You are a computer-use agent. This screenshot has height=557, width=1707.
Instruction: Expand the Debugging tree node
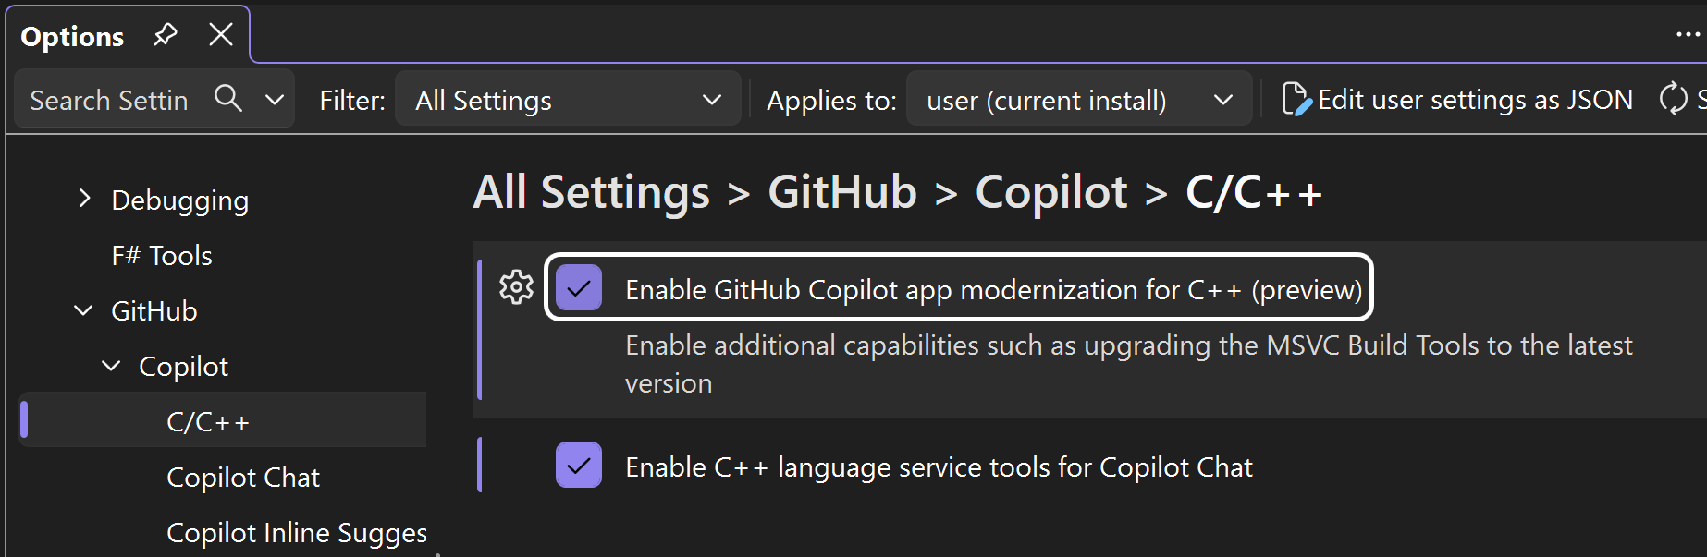click(84, 199)
